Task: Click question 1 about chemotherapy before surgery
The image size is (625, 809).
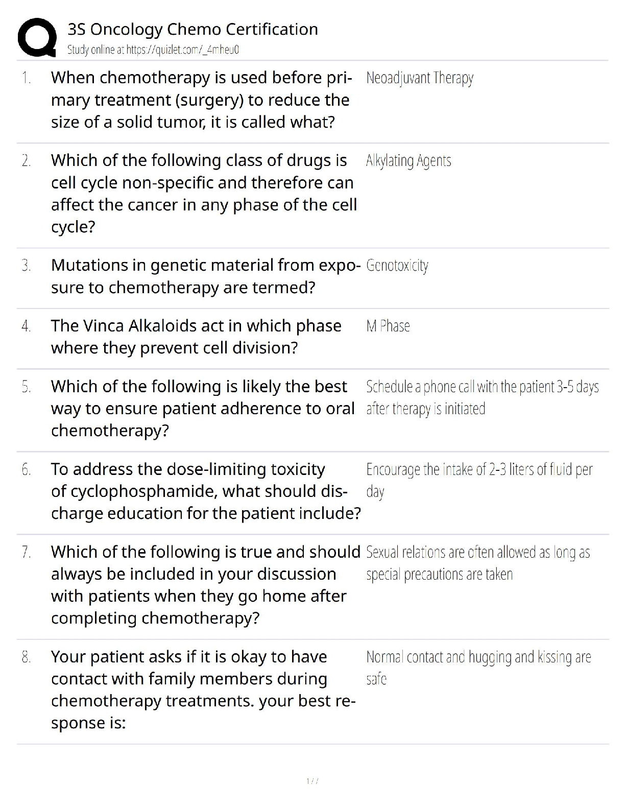Action: coord(201,100)
